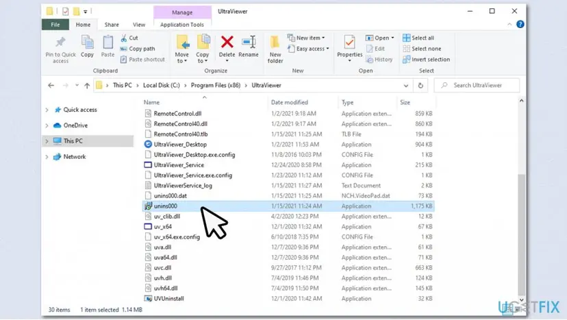Refresh the folder view
The image size is (567, 320).
pos(420,86)
